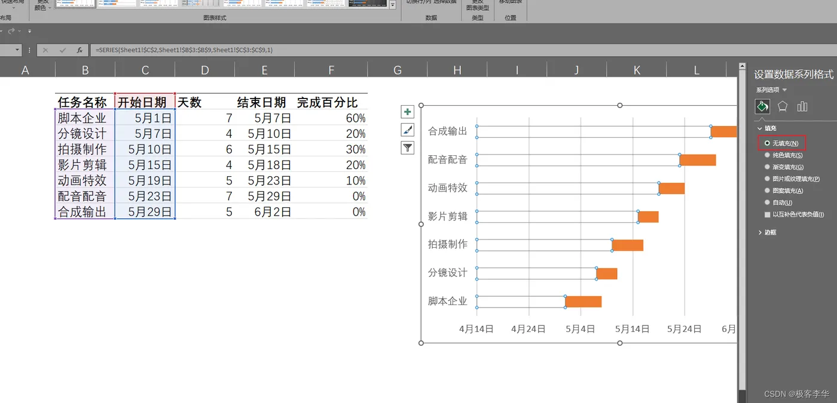
Task: Expand the chart styles gallery more arrow
Action: tap(393, 5)
